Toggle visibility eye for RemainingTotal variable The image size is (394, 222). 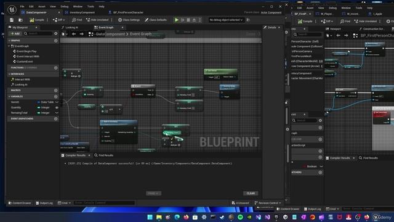(57, 113)
